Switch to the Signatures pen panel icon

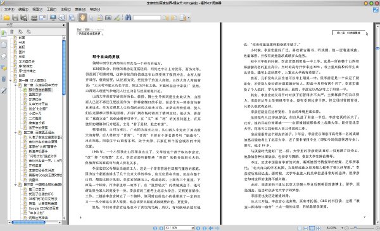pos(4,91)
